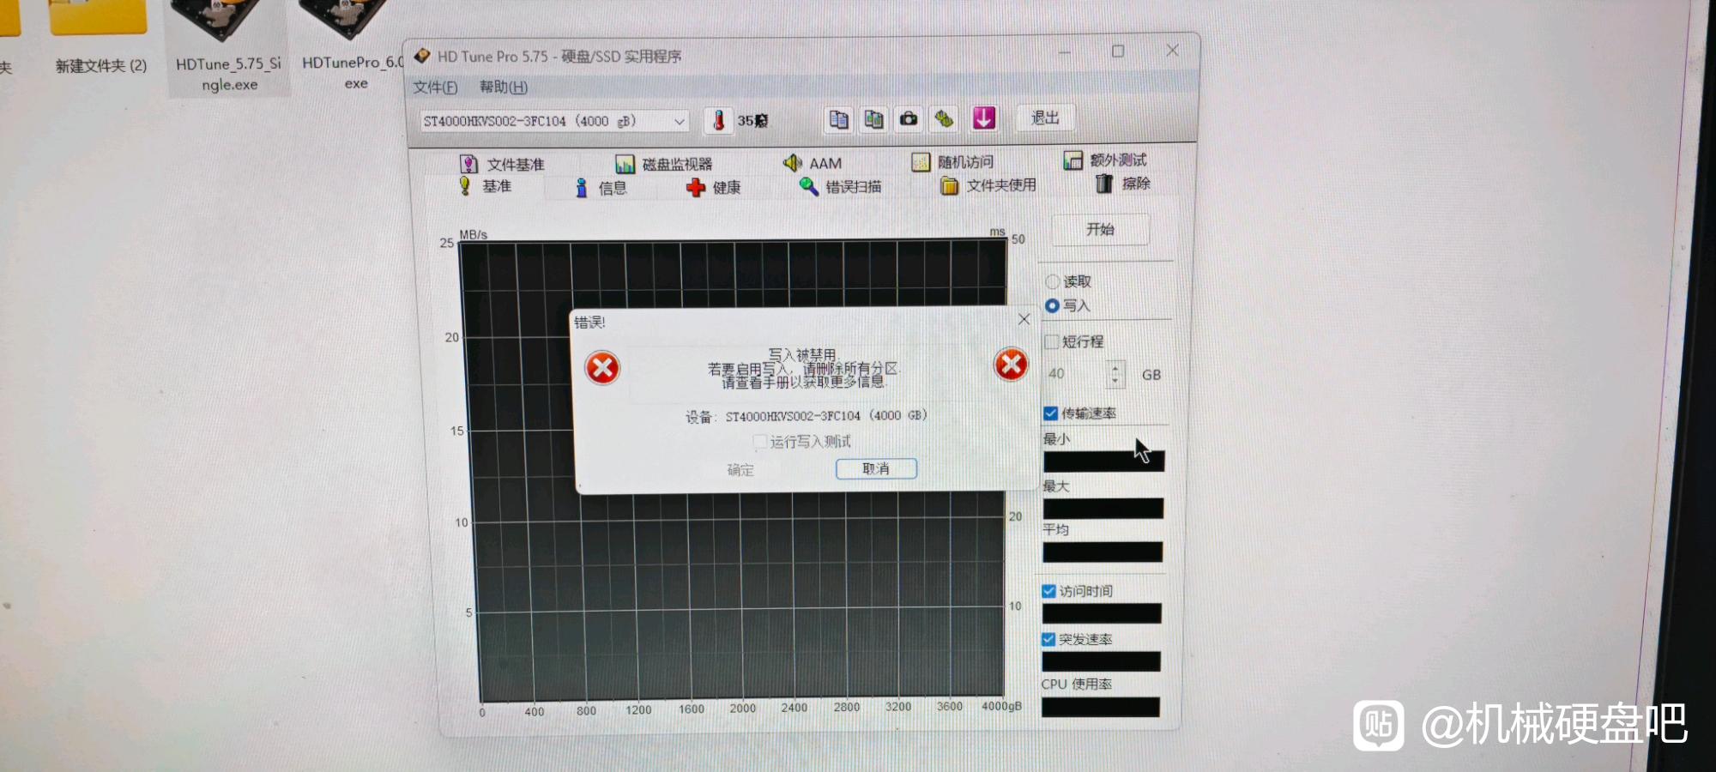Click the device name text in error dialog
The height and width of the screenshot is (772, 1716).
coord(826,416)
